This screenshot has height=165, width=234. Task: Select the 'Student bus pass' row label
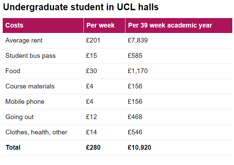point(31,56)
